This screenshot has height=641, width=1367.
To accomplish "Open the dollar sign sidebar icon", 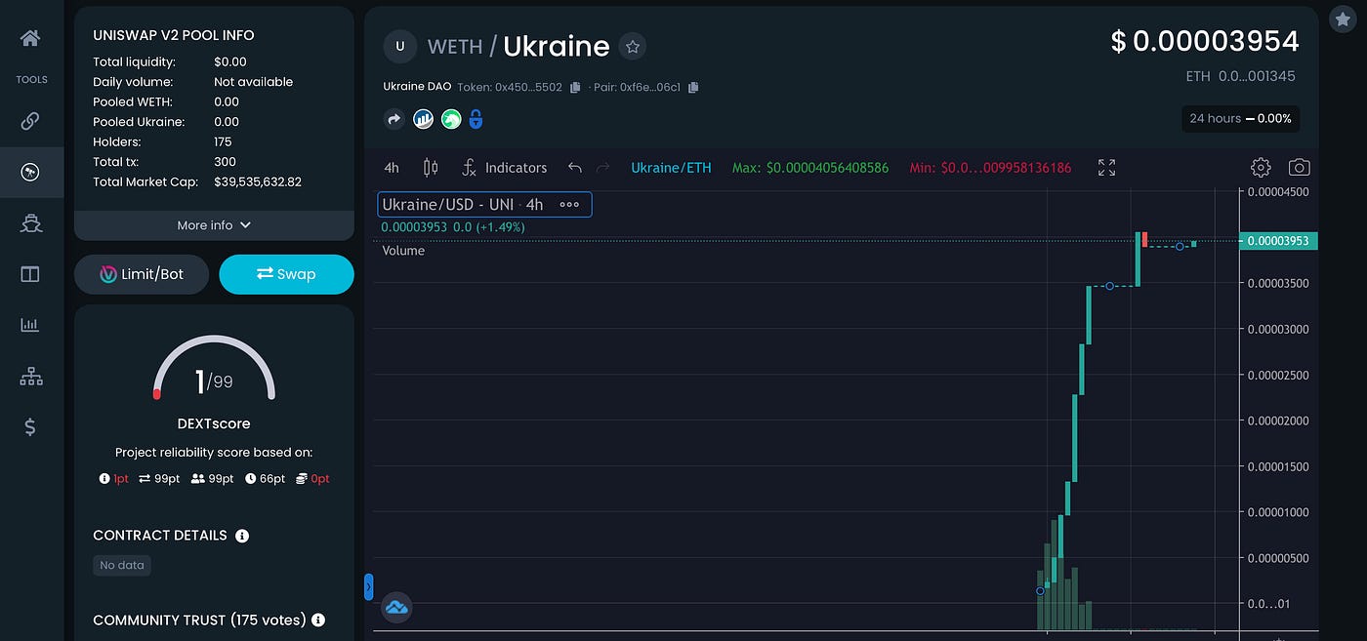I will click(30, 426).
